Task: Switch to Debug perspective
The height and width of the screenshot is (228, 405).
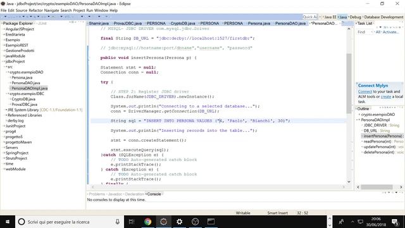Action: coord(356,17)
